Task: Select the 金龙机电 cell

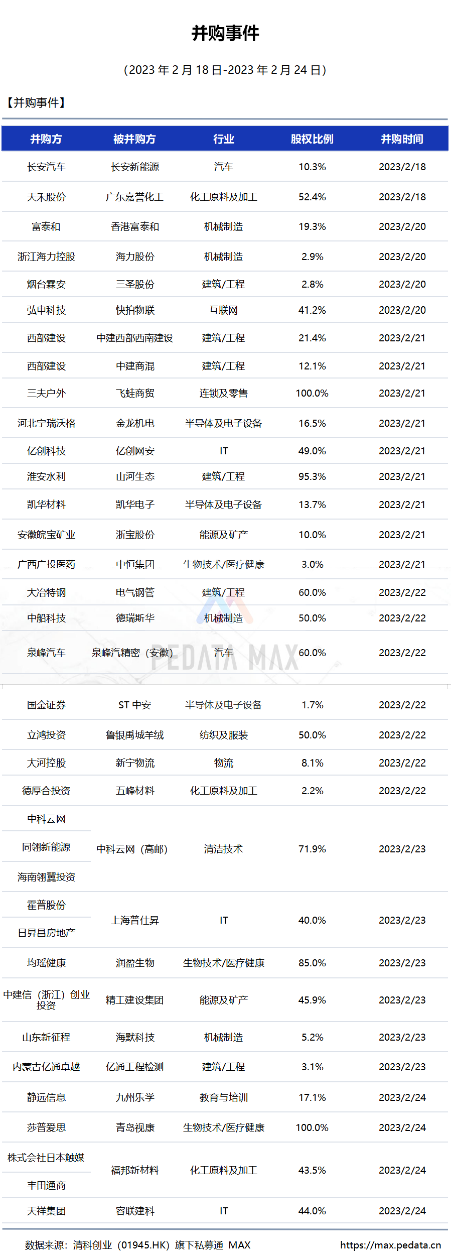Action: 135,424
